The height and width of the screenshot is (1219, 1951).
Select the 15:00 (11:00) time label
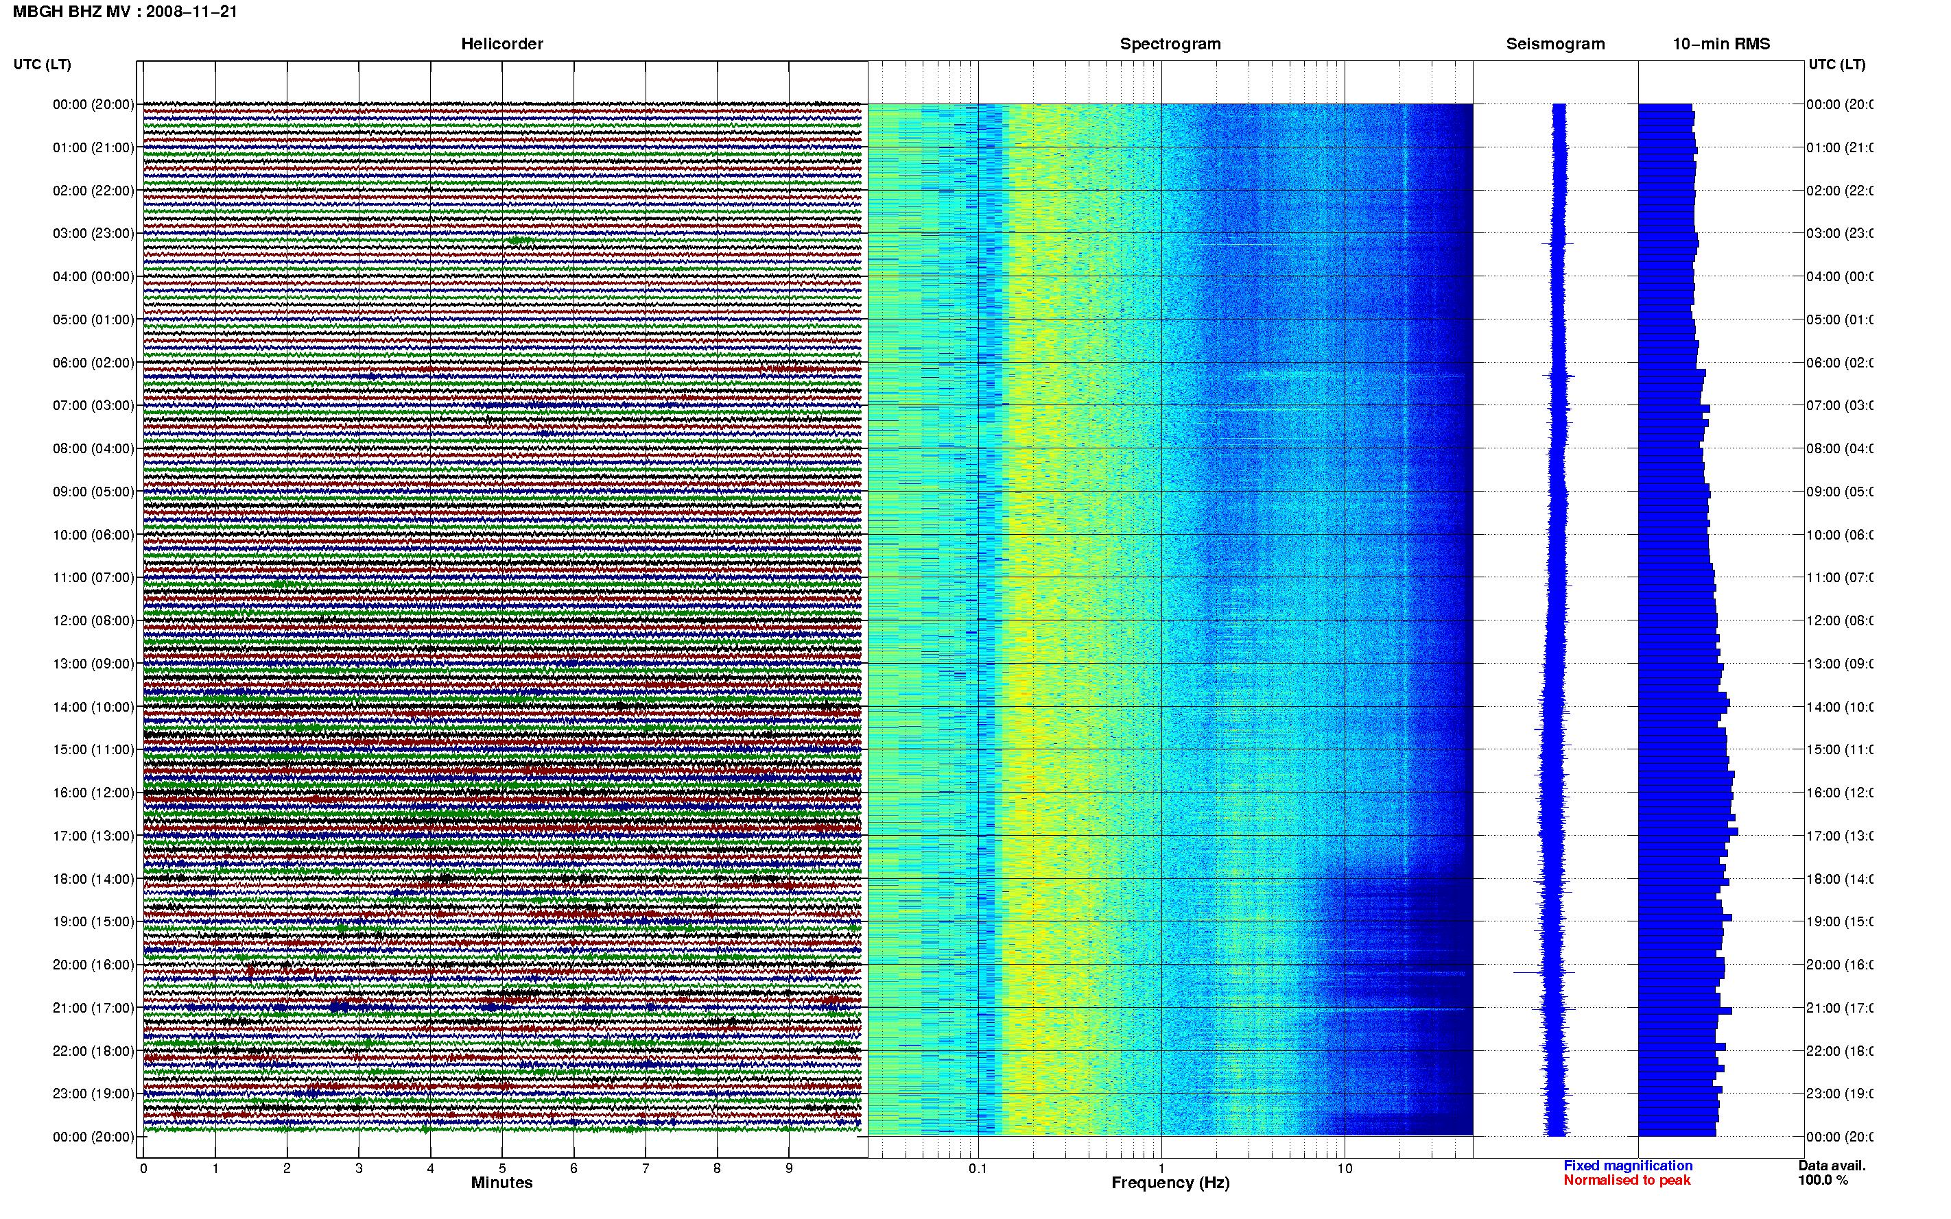[x=93, y=750]
